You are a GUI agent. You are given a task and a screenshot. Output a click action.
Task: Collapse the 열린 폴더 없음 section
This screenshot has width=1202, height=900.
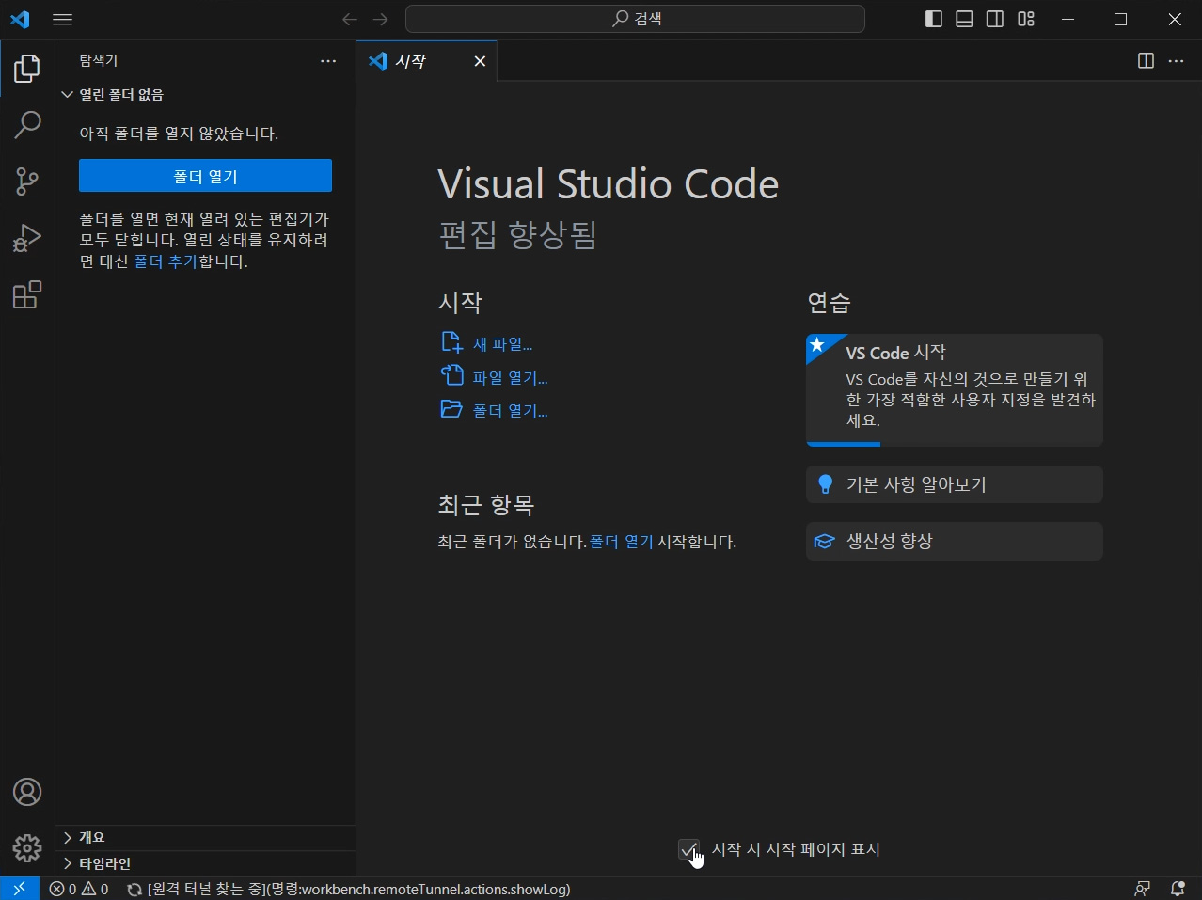point(205,95)
